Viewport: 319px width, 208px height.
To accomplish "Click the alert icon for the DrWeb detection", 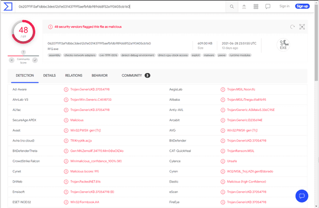I will 66,181.
